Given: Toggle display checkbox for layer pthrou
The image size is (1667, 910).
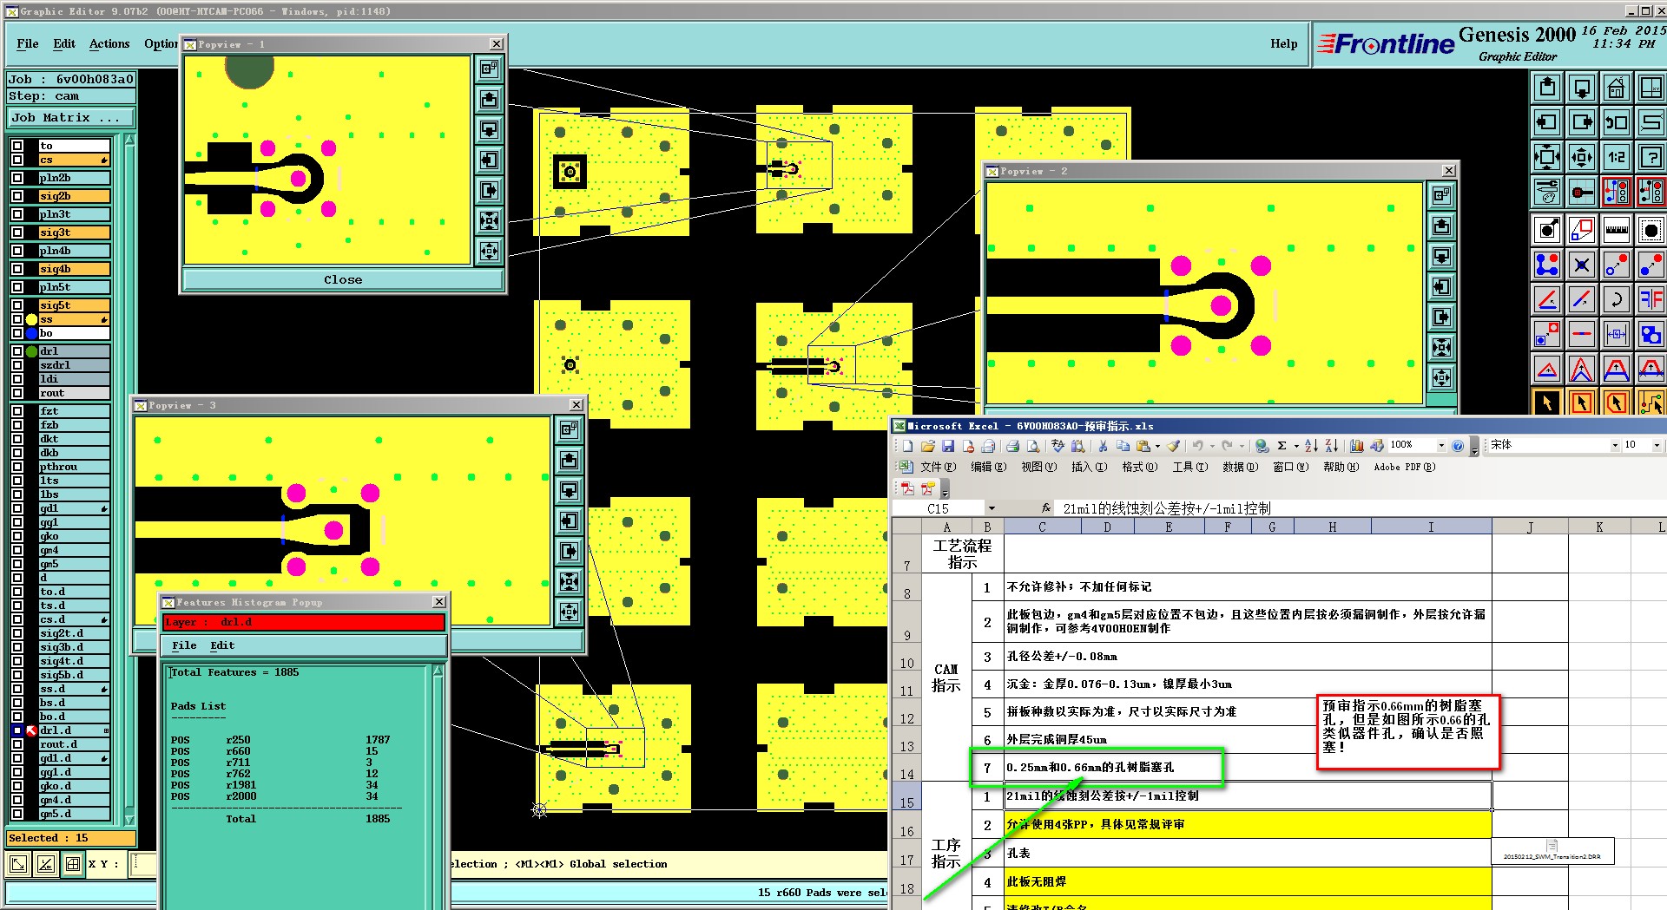Looking at the screenshot, I should coord(17,467).
